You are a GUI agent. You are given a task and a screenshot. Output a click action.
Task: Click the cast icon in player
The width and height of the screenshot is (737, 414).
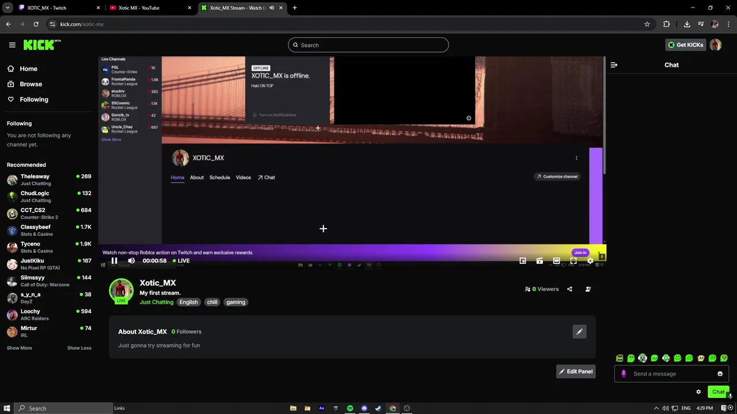point(540,260)
